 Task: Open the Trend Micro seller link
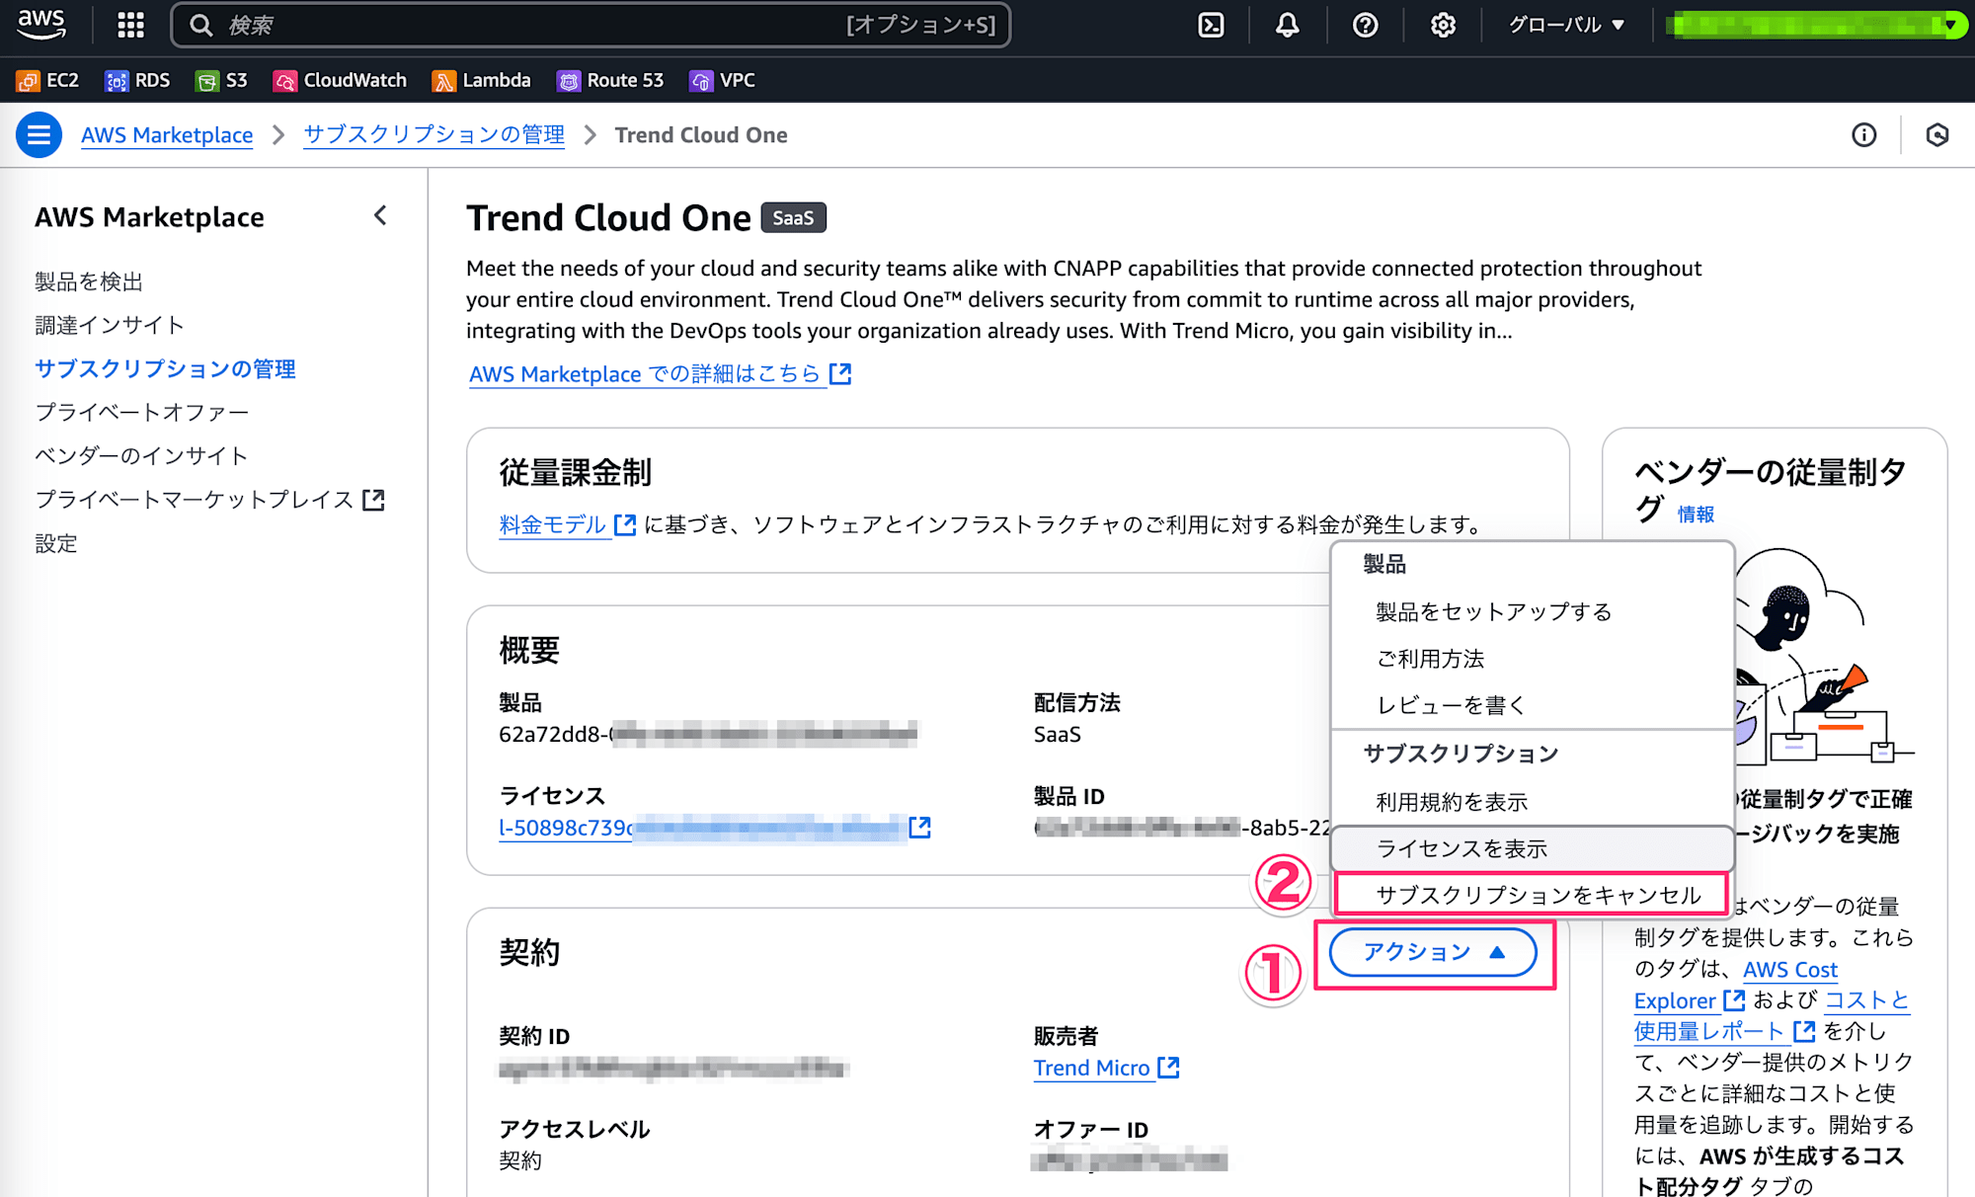click(x=1106, y=1068)
